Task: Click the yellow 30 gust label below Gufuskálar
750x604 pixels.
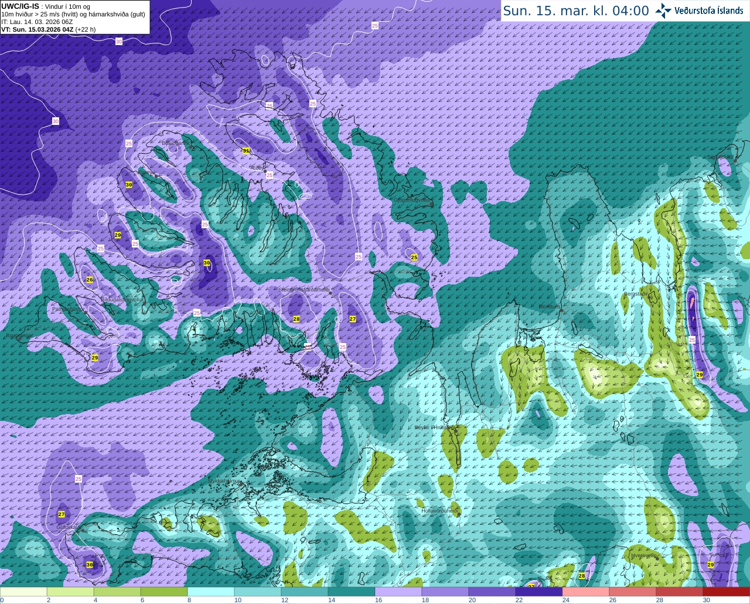Action: (x=90, y=565)
